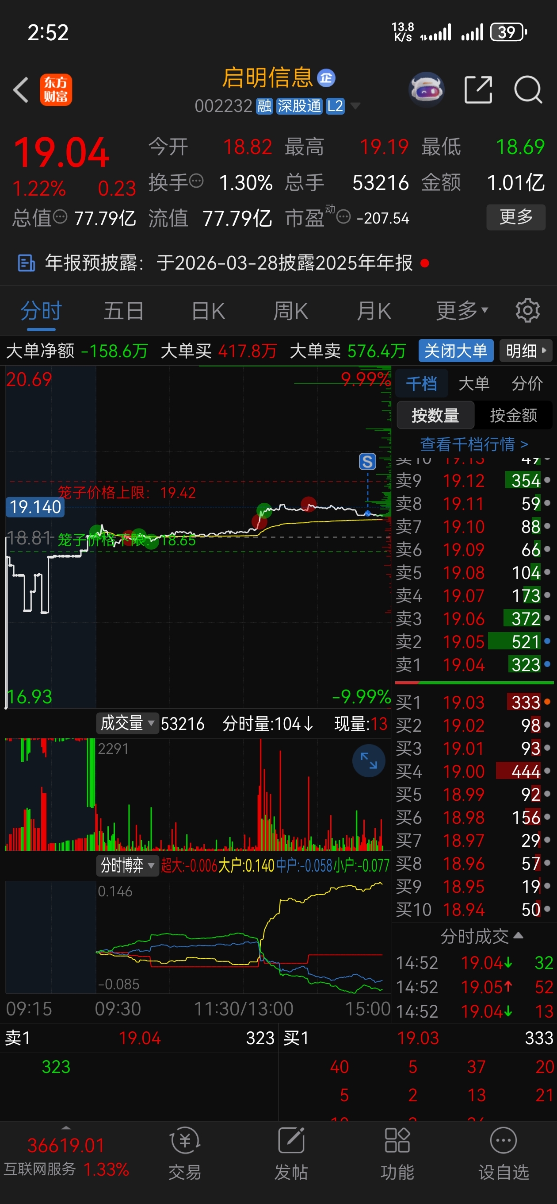Open chart settings gear
Screen dimensions: 557x1204
(527, 310)
